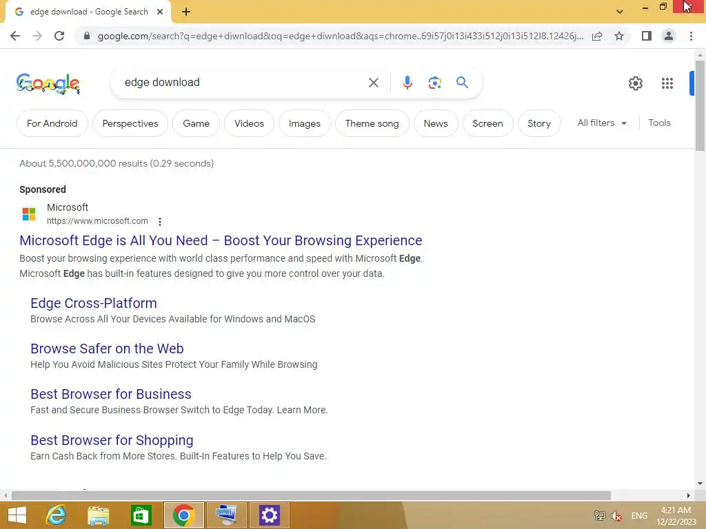Open File Explorer from taskbar
The height and width of the screenshot is (529, 706).
pos(99,515)
